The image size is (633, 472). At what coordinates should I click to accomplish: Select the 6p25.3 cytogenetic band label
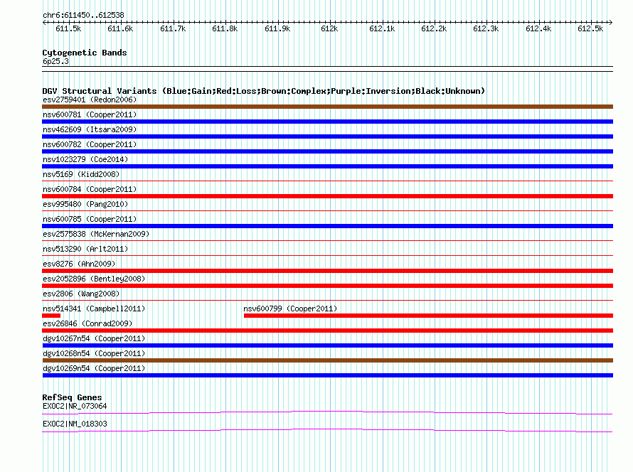pyautogui.click(x=55, y=61)
